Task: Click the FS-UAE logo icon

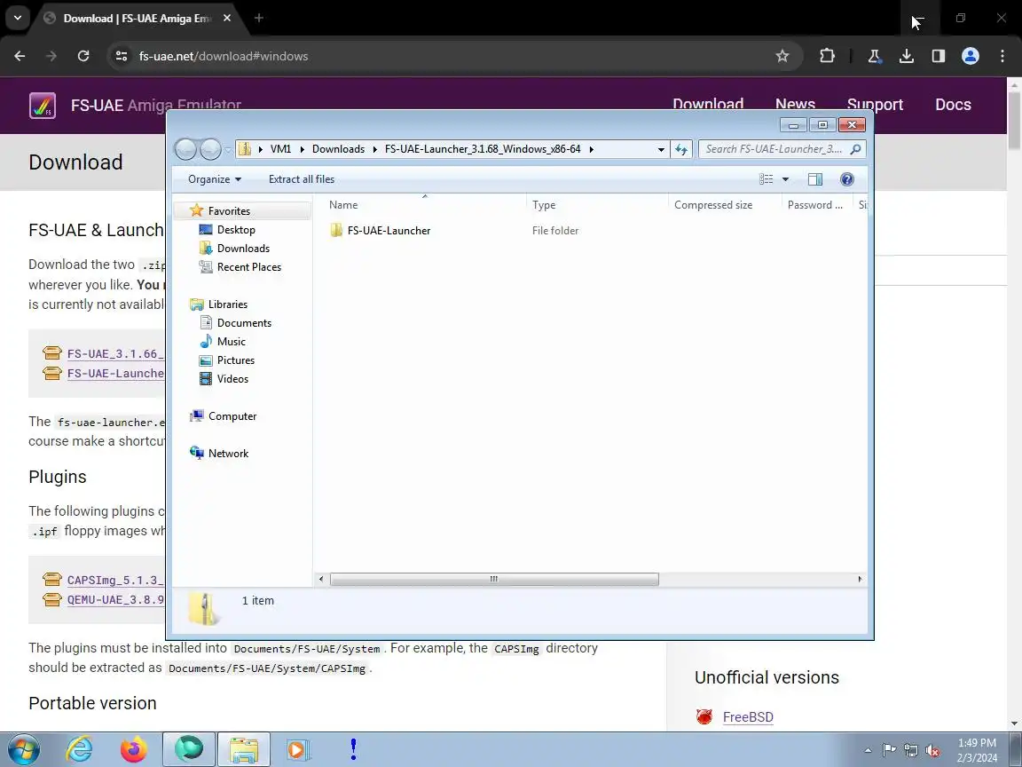Action: (43, 105)
